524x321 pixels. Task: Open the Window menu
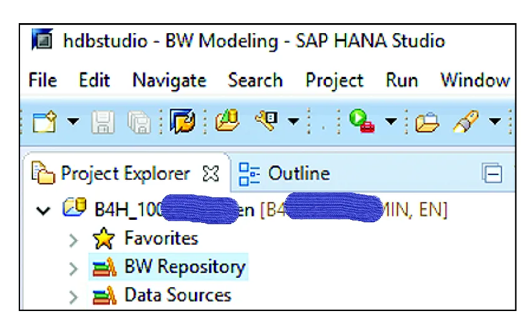(x=475, y=81)
